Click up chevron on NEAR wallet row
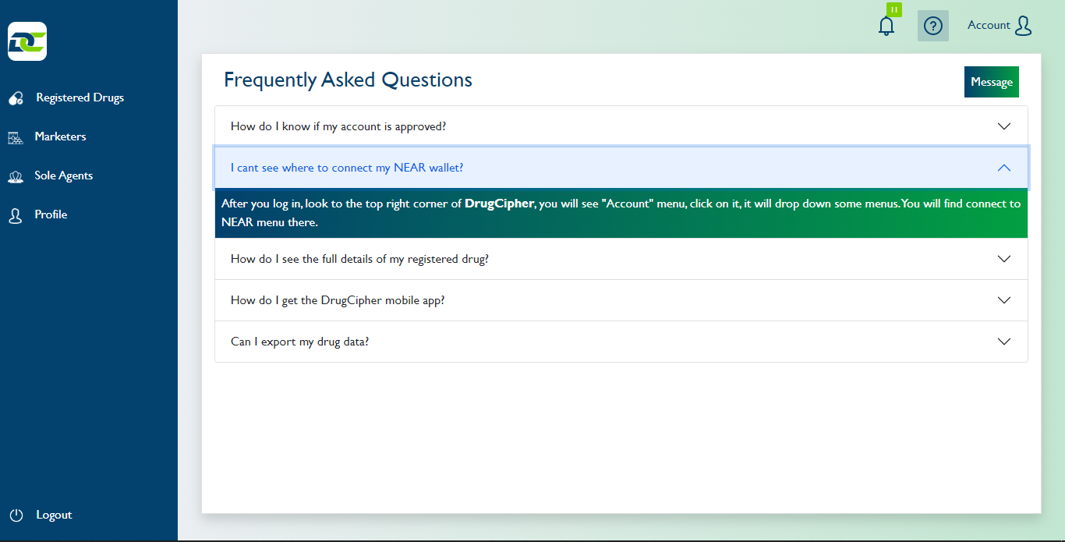1065x542 pixels. click(1004, 168)
